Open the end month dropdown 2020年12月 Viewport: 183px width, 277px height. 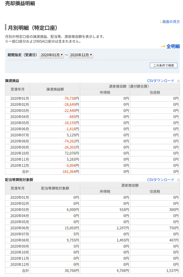81,55
